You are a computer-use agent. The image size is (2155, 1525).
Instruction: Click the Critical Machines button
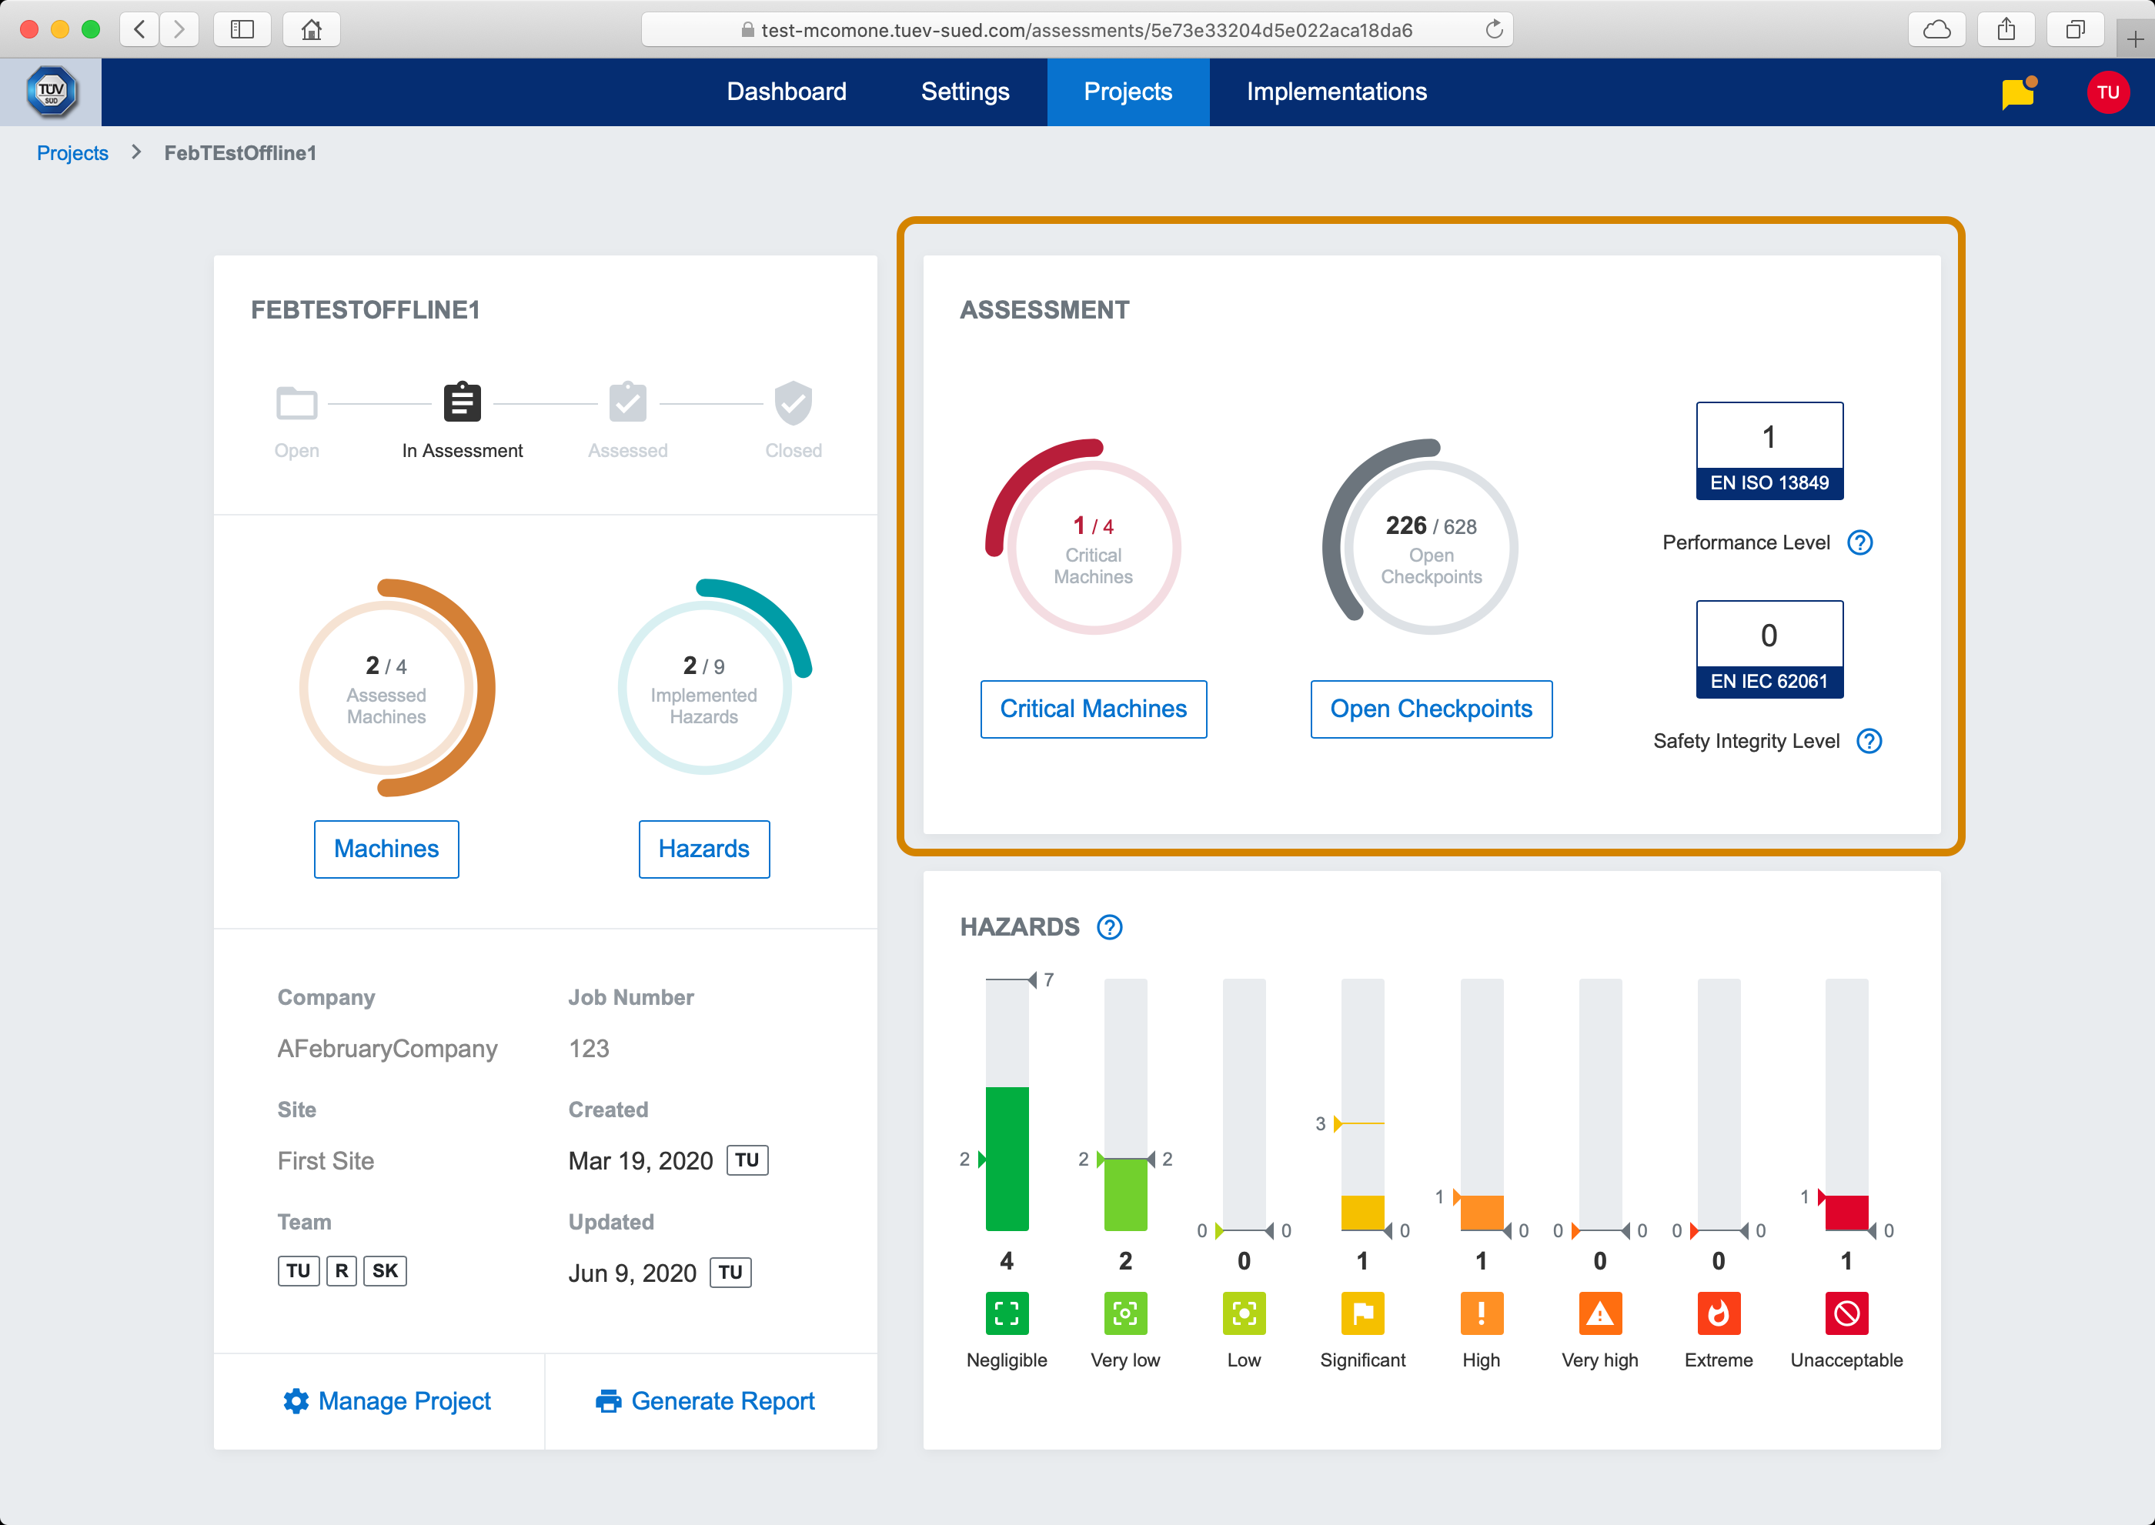(1093, 709)
